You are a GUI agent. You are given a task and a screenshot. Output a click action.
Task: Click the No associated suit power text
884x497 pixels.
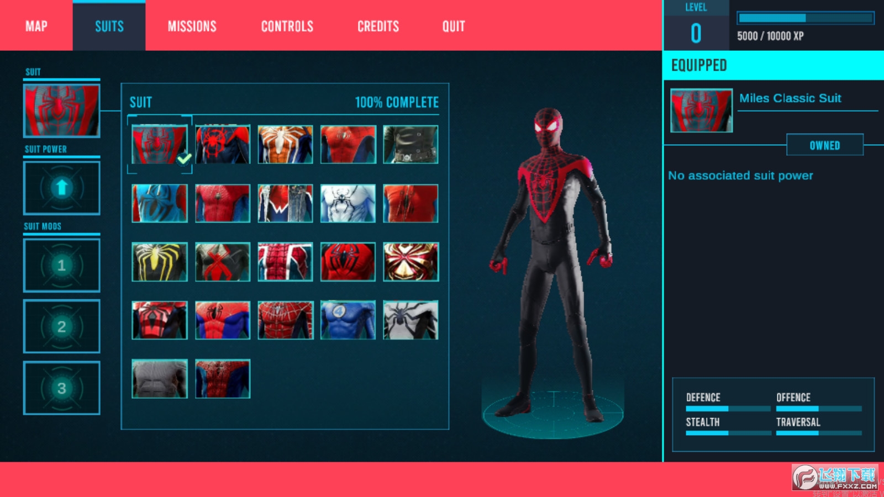740,176
